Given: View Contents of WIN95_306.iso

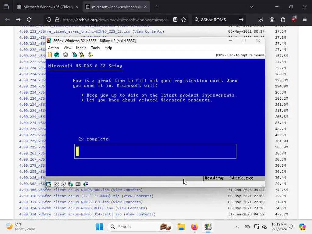Looking at the screenshot, I should pos(127,190).
